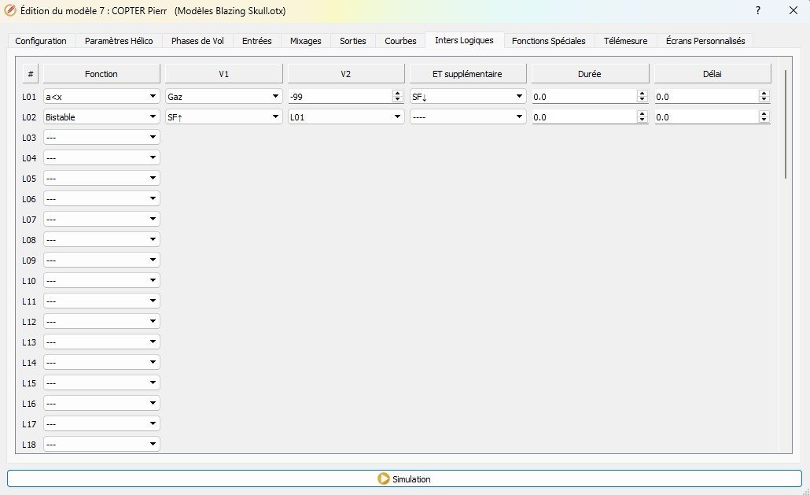810x495 pixels.
Task: Click the app icon in title bar
Action: (x=10, y=11)
